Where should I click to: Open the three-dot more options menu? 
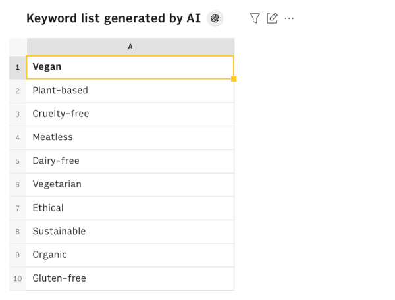289,18
